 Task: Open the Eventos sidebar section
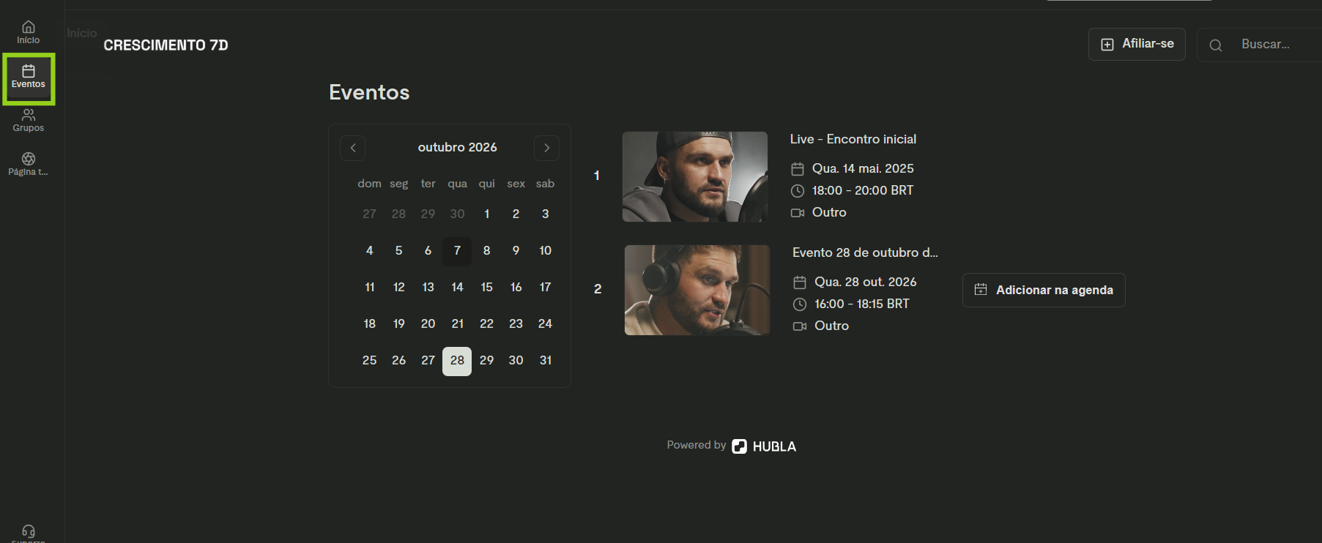click(x=29, y=77)
